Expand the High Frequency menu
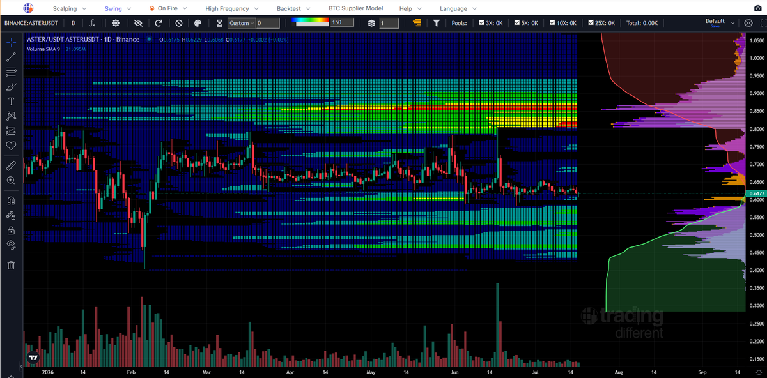Screen dimensions: 767x378 click(x=233, y=9)
